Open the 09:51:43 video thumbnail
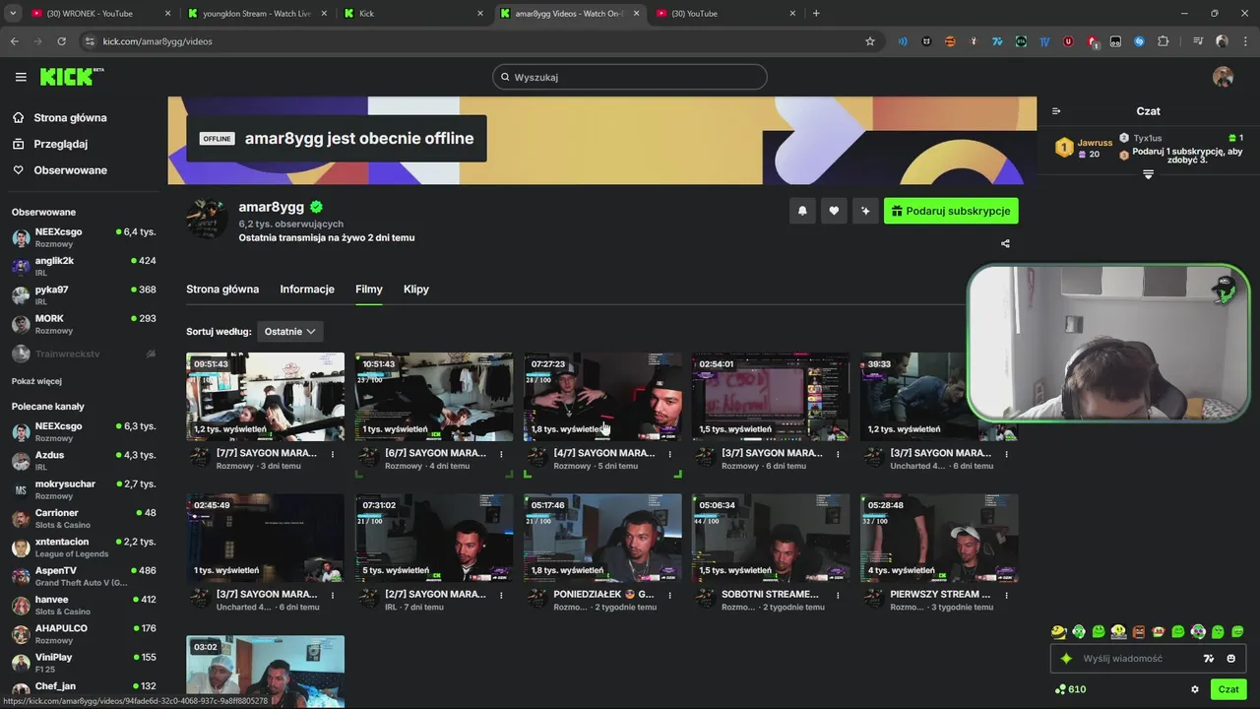1260x709 pixels. coord(266,397)
